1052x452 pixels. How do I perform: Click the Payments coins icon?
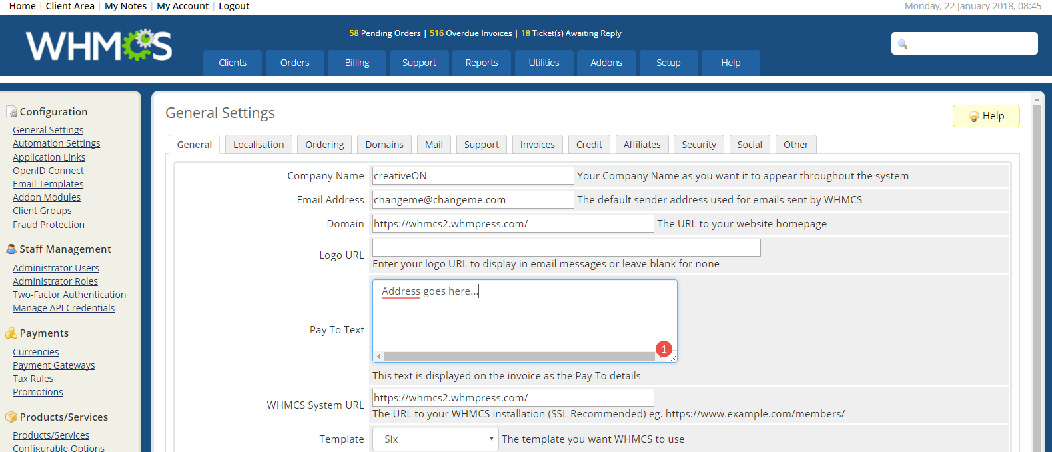[11, 333]
